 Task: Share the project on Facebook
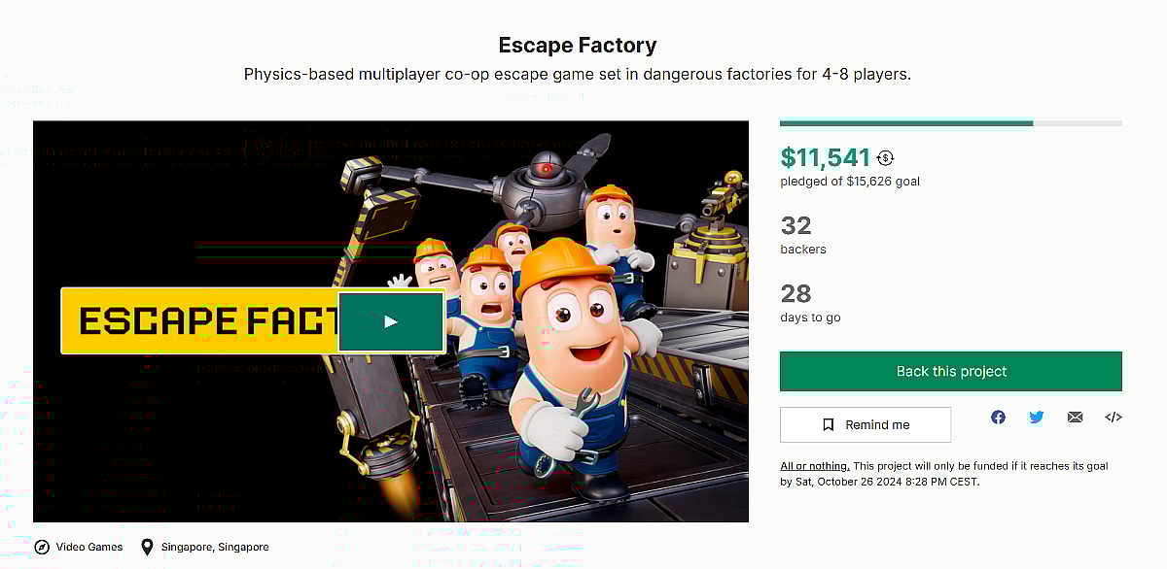click(x=998, y=418)
